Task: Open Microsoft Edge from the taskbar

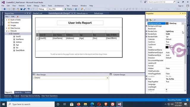Action: click(x=92, y=104)
